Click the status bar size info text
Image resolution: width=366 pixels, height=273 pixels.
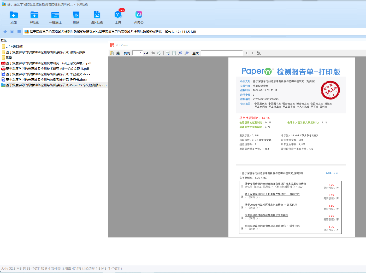tap(62, 268)
